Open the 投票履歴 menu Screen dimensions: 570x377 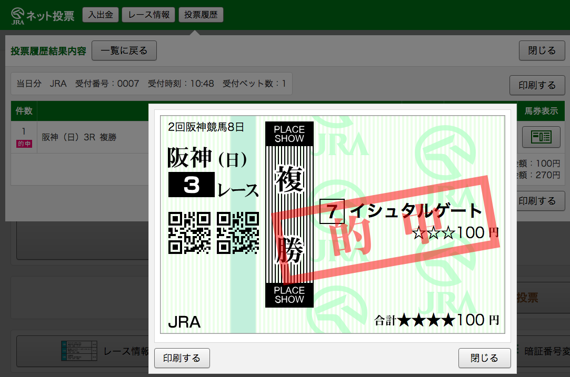point(201,15)
